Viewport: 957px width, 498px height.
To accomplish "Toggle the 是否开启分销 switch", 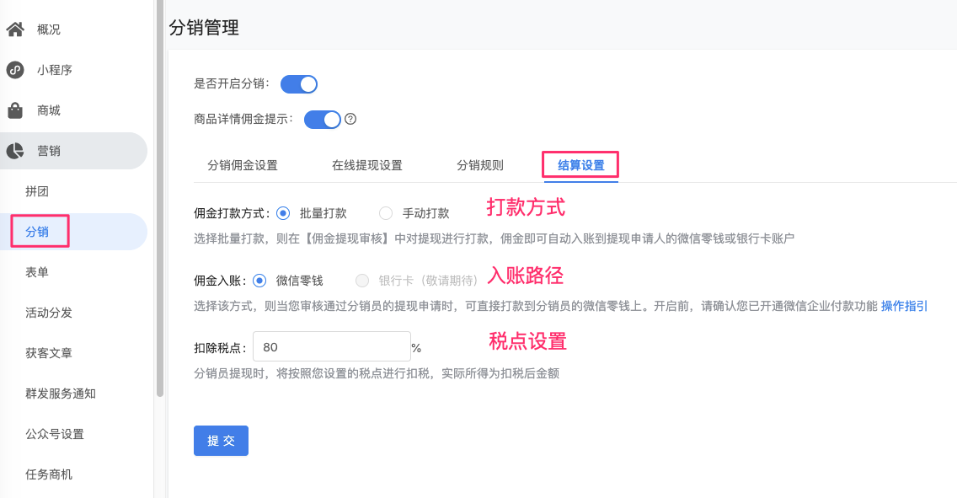I will click(x=299, y=84).
